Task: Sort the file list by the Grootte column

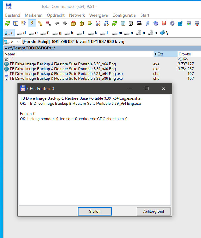Action: point(189,54)
